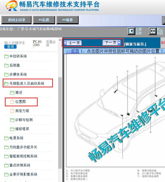Click the Chang Yi platform logo
The image size is (165, 182).
coord(11,6)
